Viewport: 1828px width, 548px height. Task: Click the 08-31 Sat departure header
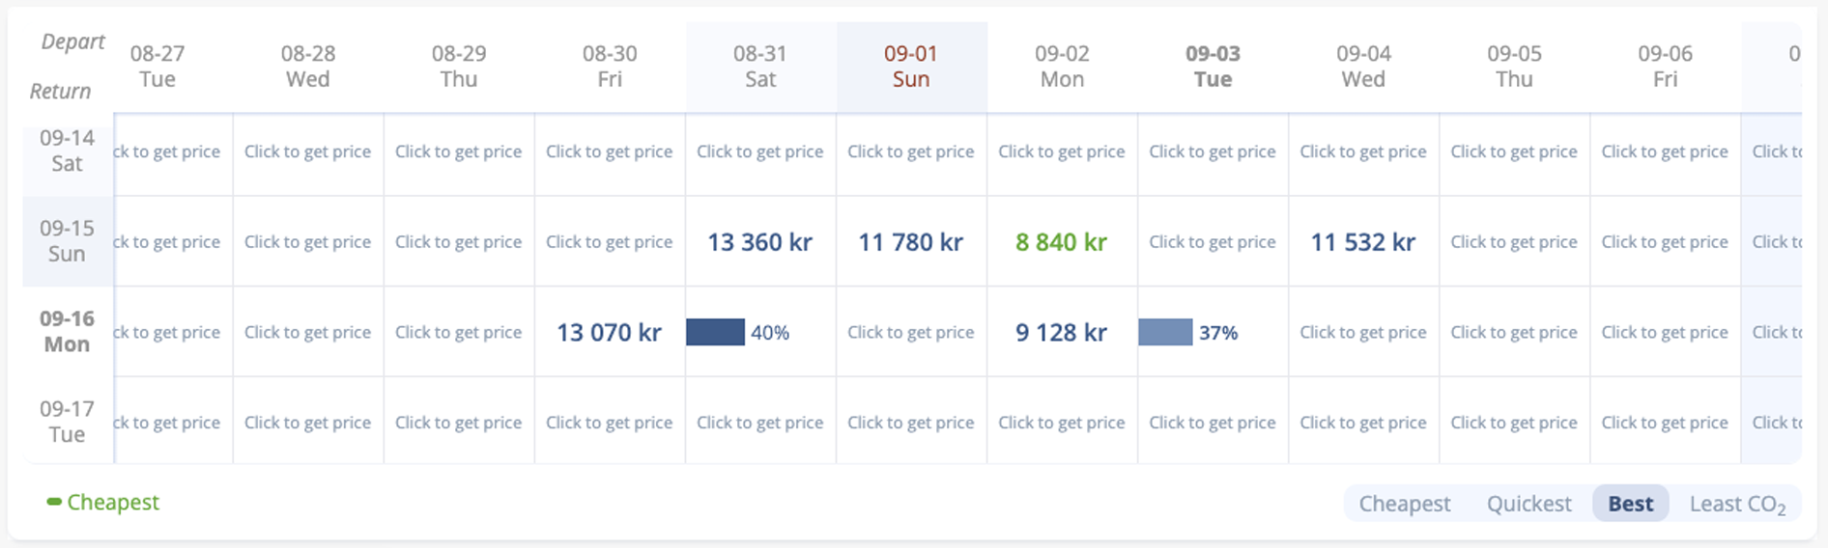[x=760, y=67]
